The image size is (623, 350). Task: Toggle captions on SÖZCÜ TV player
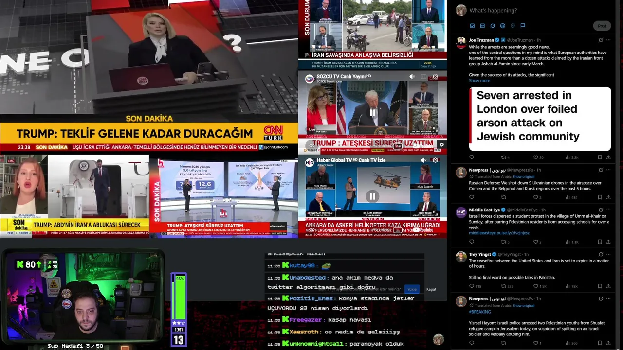[423, 77]
